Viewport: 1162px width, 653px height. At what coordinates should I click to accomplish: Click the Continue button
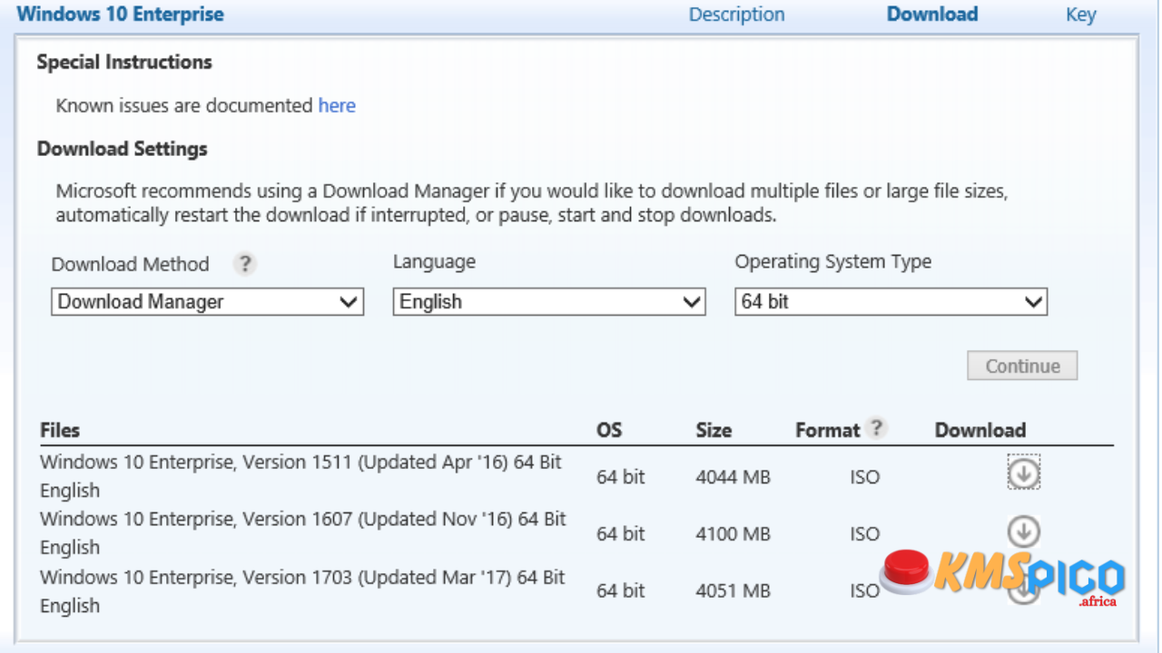[1023, 366]
